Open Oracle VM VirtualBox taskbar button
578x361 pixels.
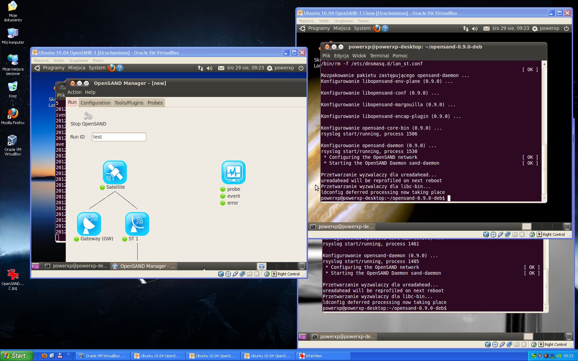[x=103, y=356]
